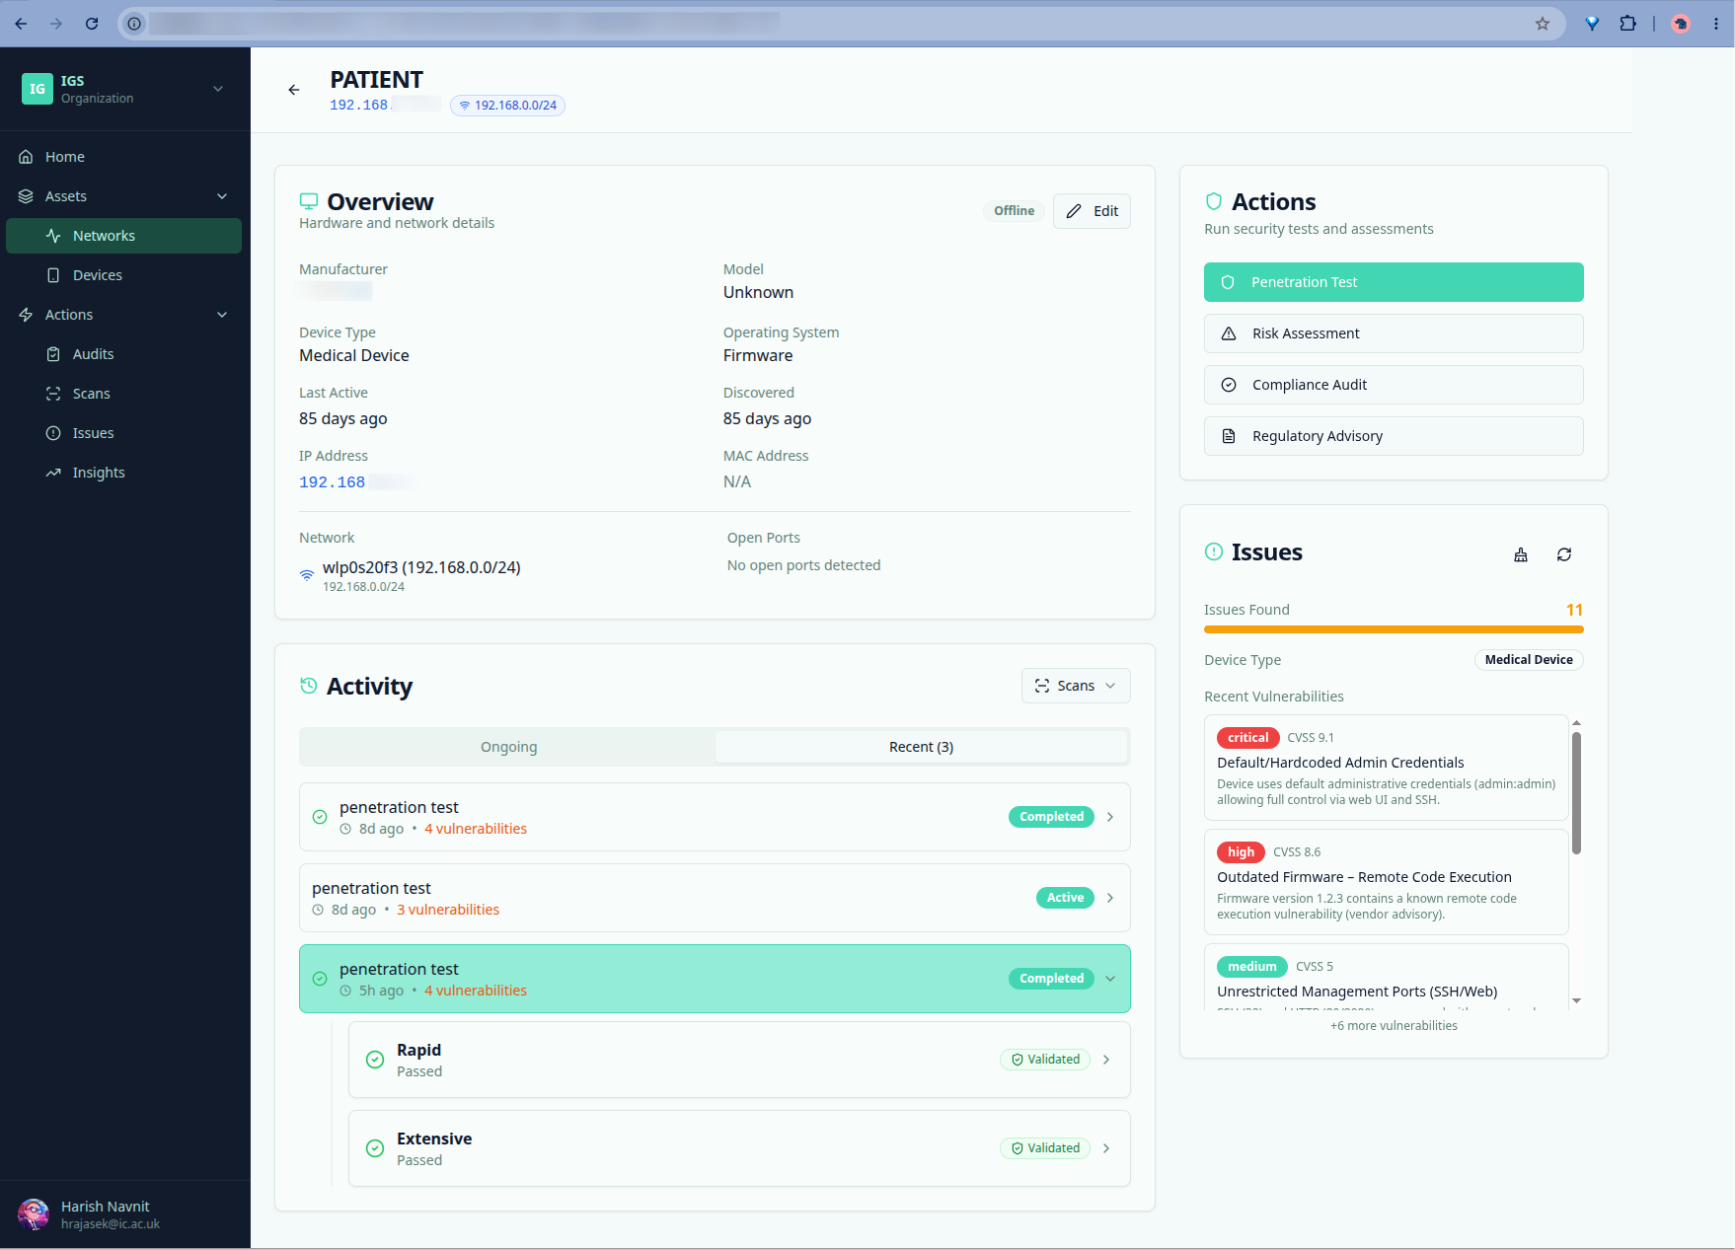This screenshot has height=1250, width=1735.
Task: Click the browser address bar
Action: pos(839,24)
